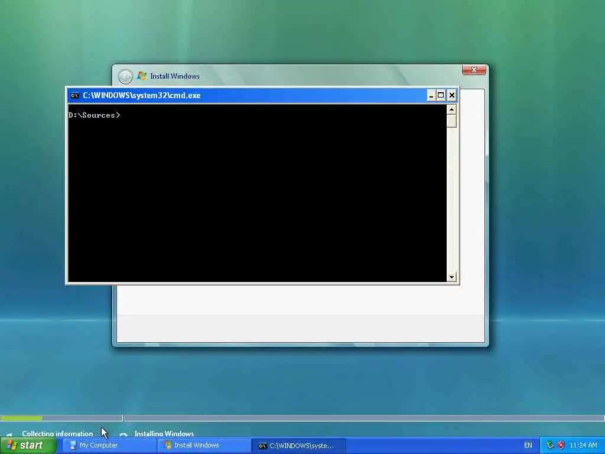Viewport: 605px width, 454px height.
Task: Click the EN language indicator
Action: pos(528,445)
